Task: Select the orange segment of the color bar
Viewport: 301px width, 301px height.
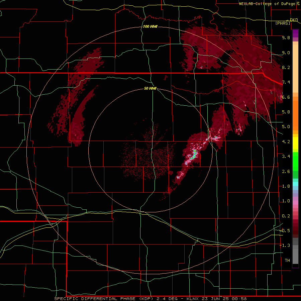Action: click(x=295, y=115)
